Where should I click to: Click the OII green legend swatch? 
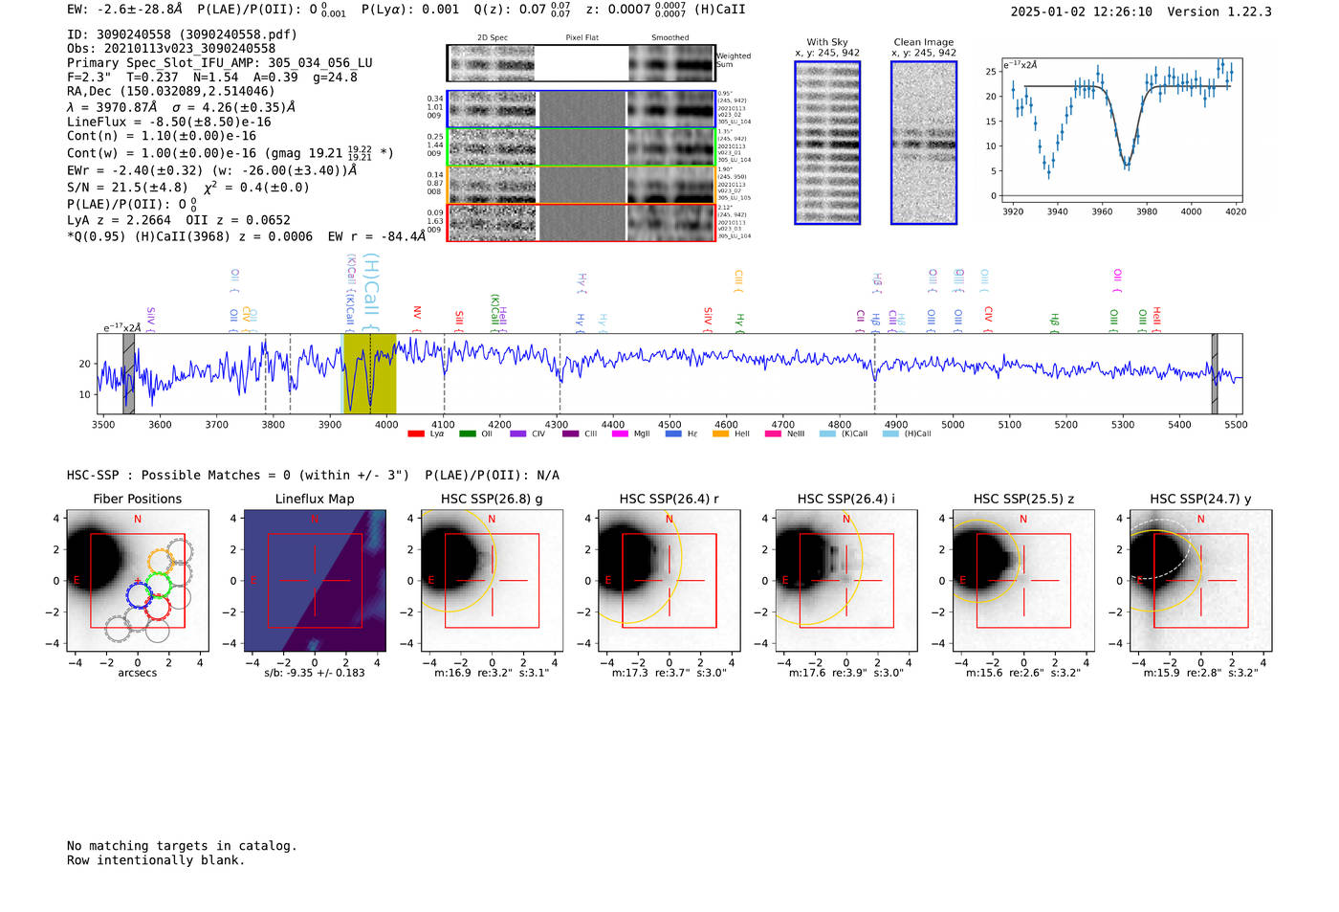point(467,434)
